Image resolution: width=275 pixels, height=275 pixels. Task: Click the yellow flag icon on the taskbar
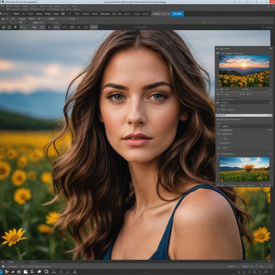click(7, 272)
